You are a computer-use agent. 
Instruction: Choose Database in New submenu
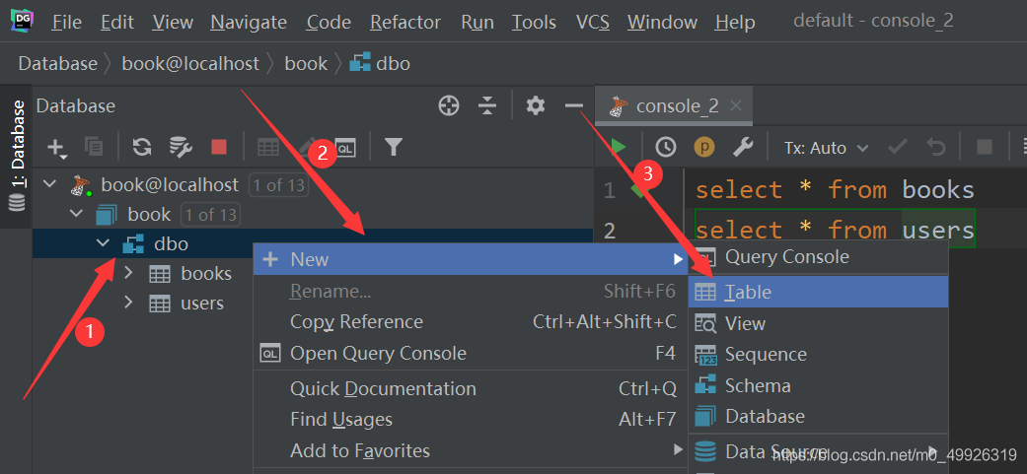819,417
